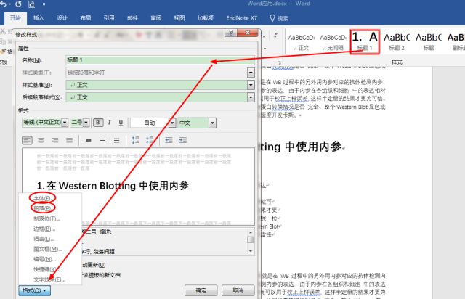Set 1.5 line spacing icon
Image resolution: width=465 pixels, height=299 pixels.
pyautogui.click(x=102, y=140)
